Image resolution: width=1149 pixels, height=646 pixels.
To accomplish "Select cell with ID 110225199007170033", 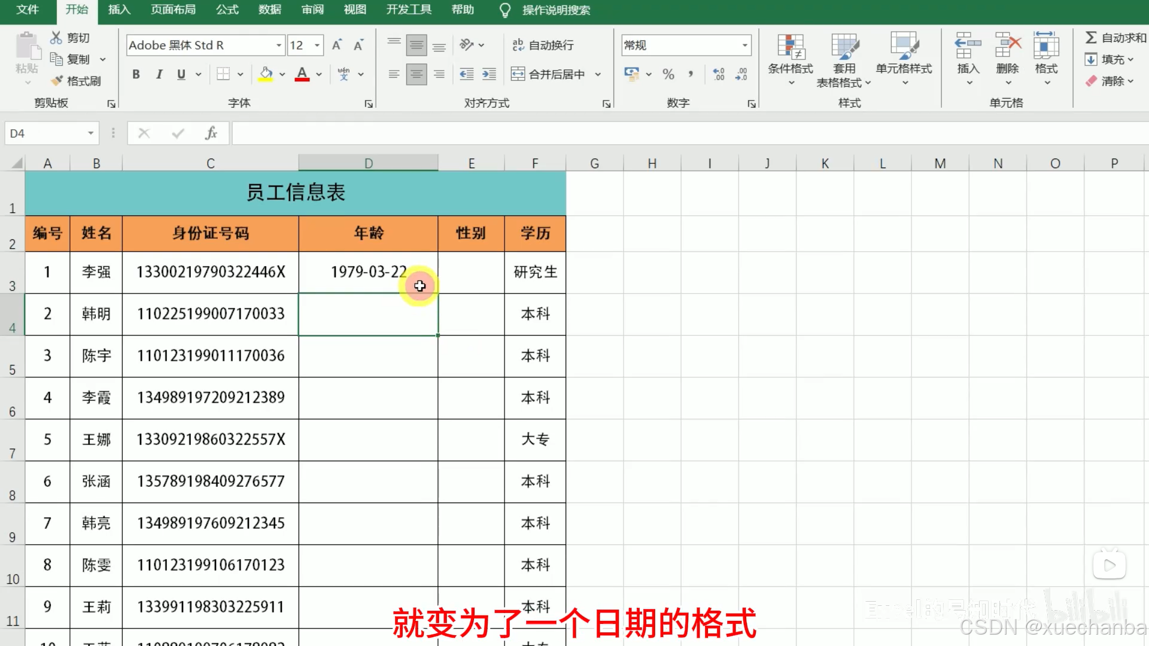I will tap(211, 314).
